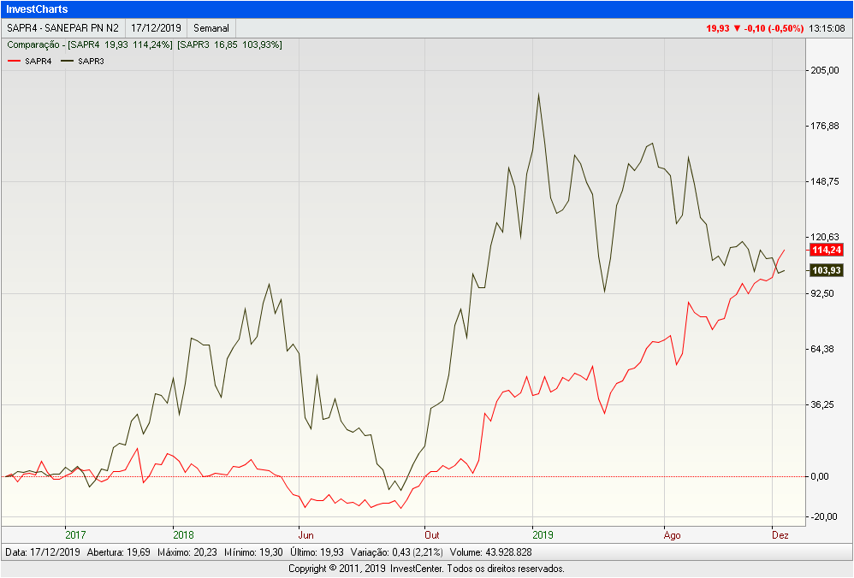Image resolution: width=854 pixels, height=578 pixels.
Task: Click the 120,63 y-axis value
Action: coord(825,238)
